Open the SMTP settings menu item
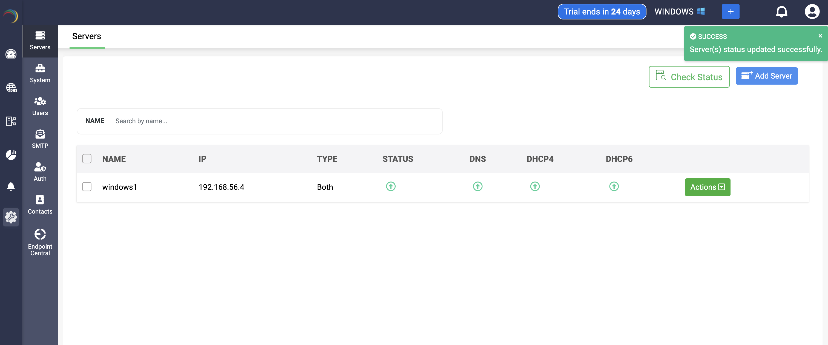This screenshot has width=828, height=345. point(40,139)
